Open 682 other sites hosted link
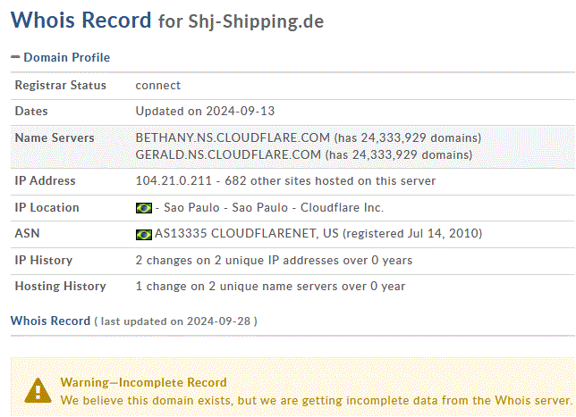Image resolution: width=576 pixels, height=417 pixels. tap(330, 180)
